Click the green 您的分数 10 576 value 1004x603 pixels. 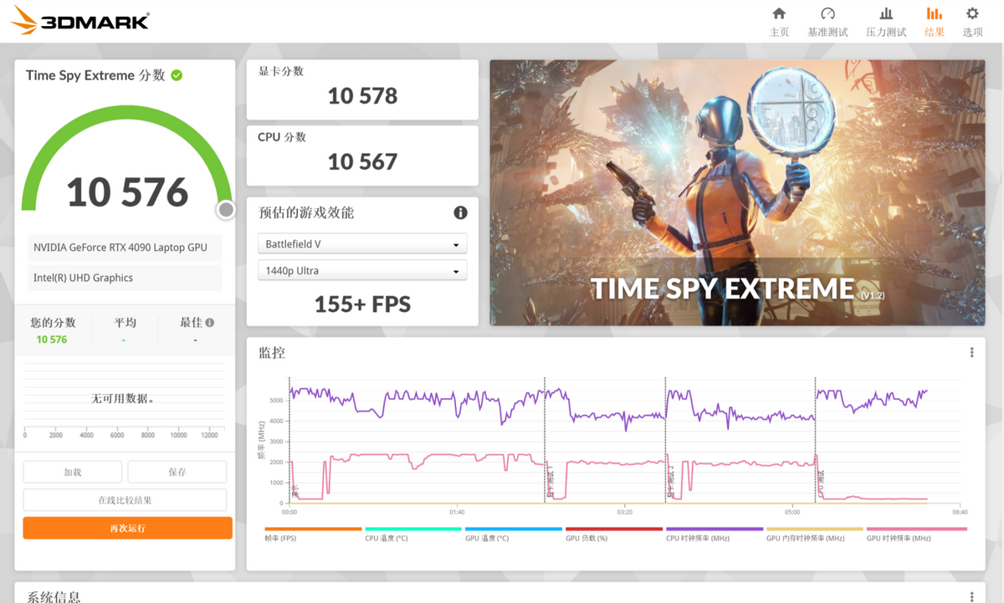point(52,340)
